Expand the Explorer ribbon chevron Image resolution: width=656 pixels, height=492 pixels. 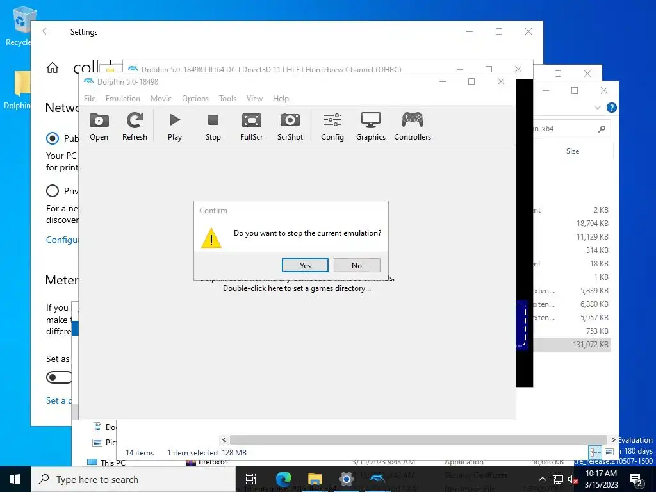tap(598, 108)
